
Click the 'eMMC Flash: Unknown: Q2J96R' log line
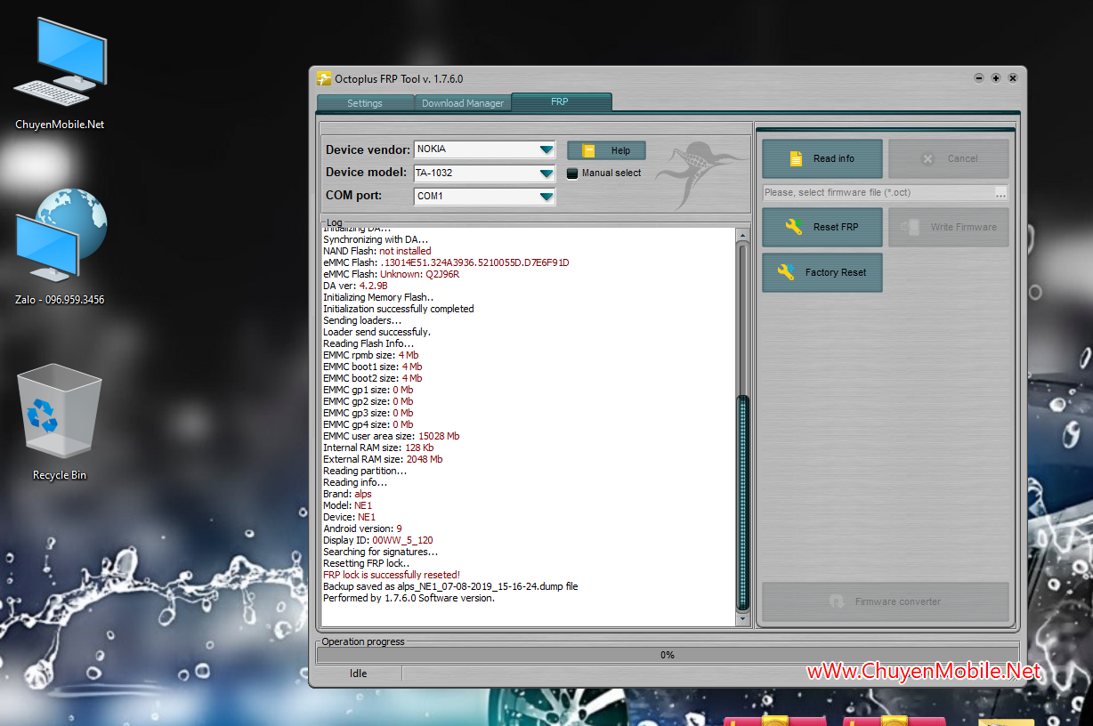tap(392, 274)
